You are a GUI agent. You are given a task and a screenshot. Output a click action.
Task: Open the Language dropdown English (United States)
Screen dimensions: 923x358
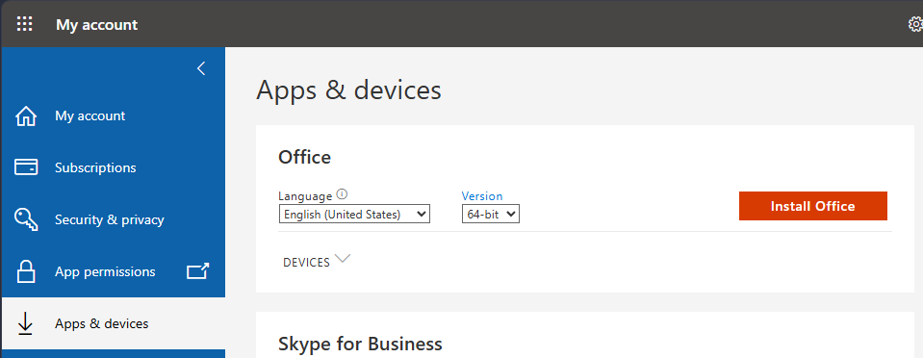pos(354,215)
